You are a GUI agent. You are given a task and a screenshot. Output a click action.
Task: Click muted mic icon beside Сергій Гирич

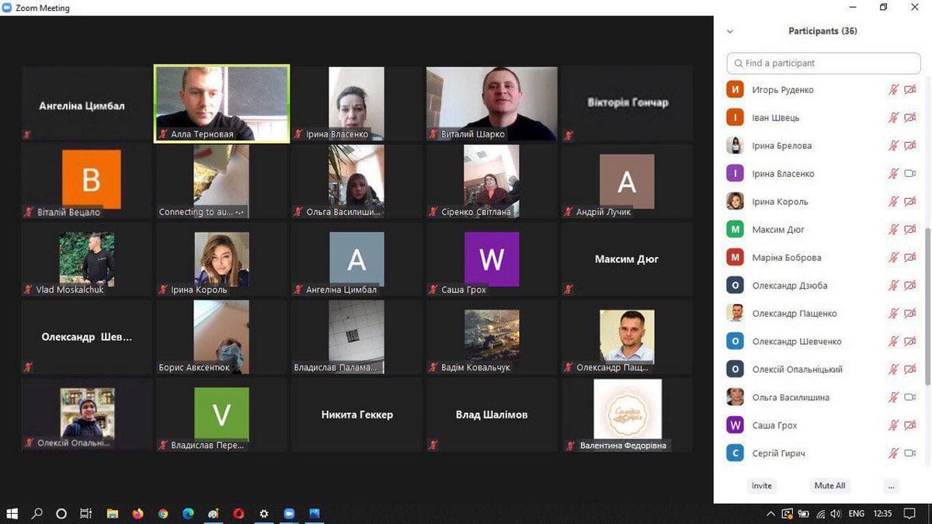[x=893, y=453]
